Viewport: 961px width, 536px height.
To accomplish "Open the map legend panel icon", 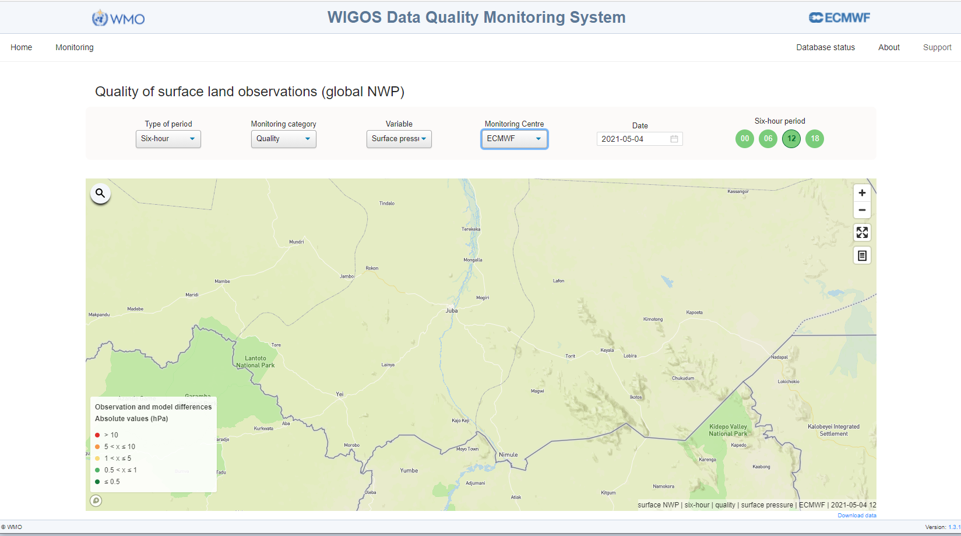I will [x=862, y=255].
